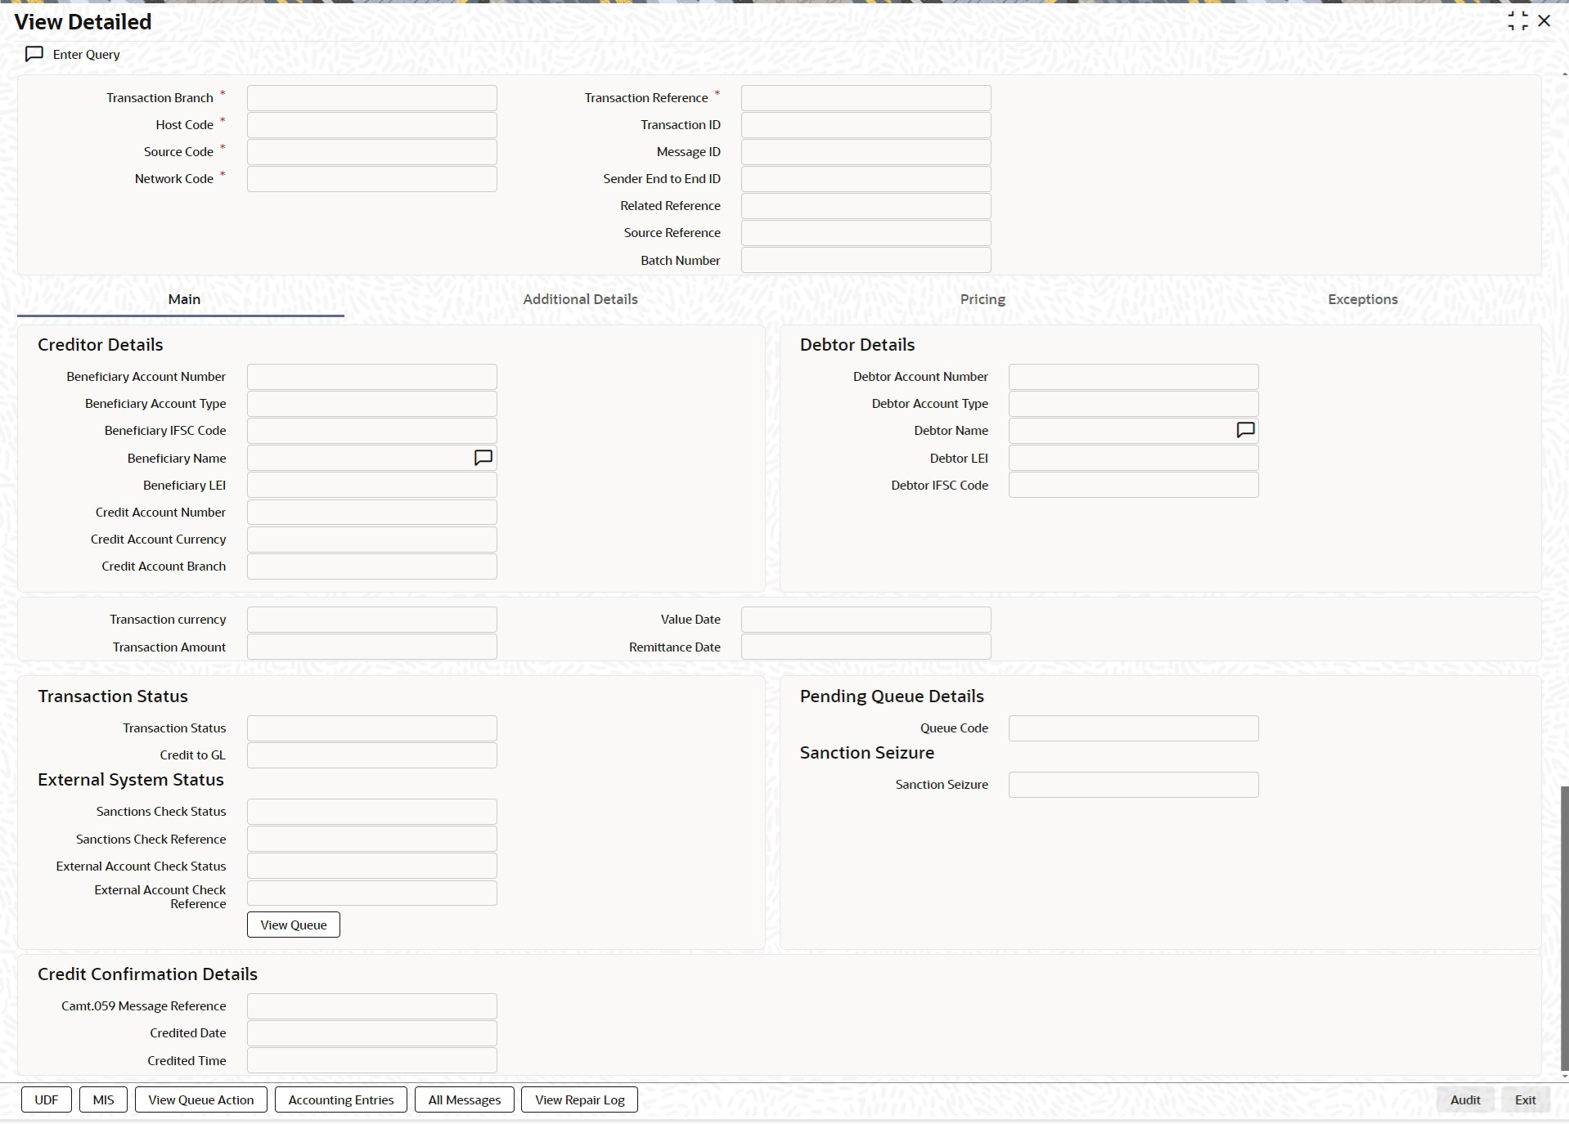Open Beneficiary Name expanded text popup icon
Viewport: 1569px width, 1124px height.
(483, 458)
